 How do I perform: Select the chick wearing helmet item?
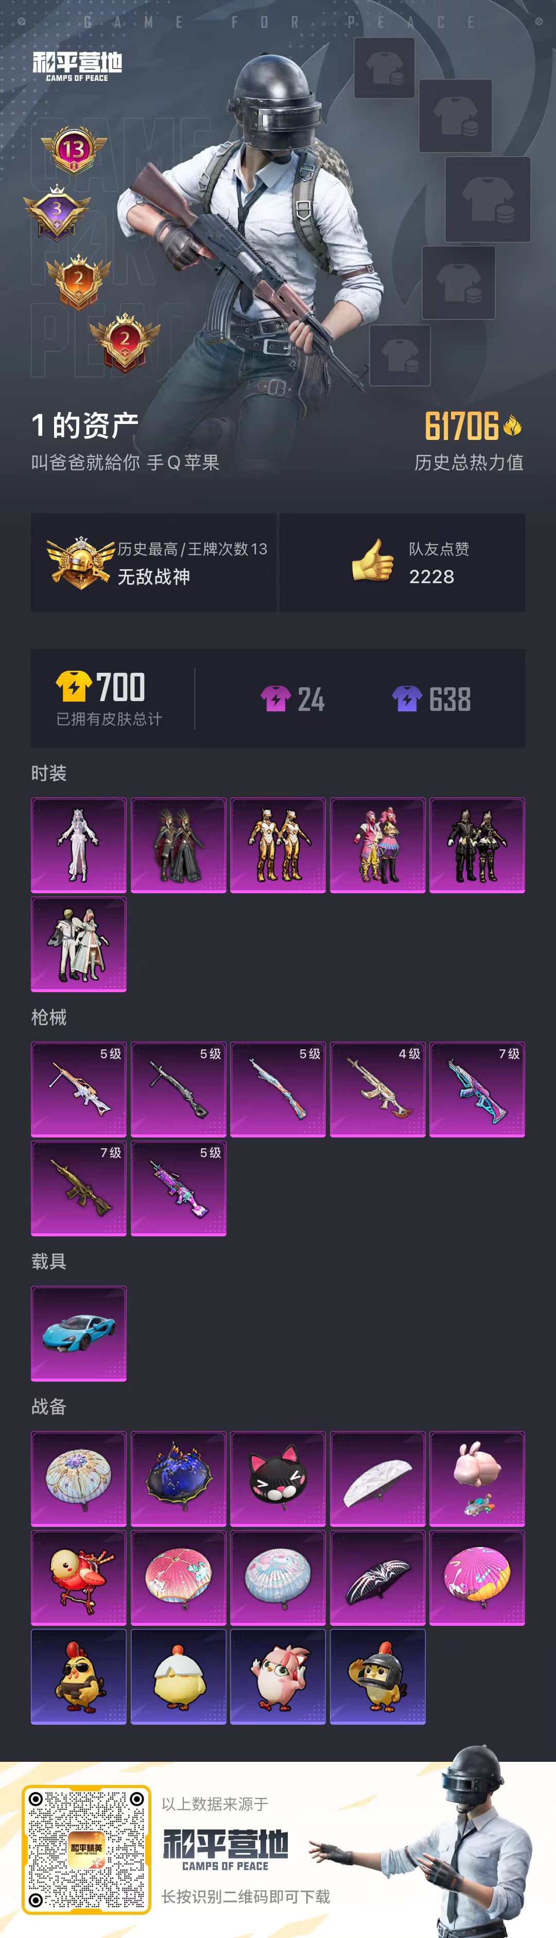[378, 1676]
